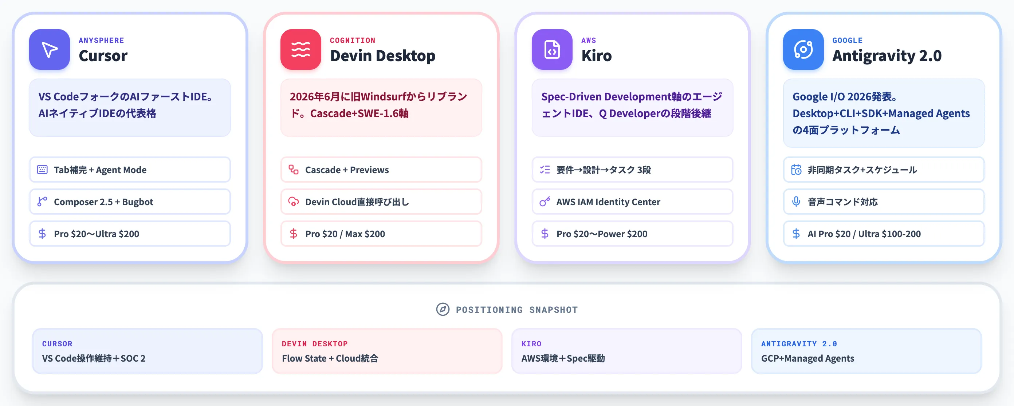The height and width of the screenshot is (406, 1014).
Task: Click the GCP+Managed Agents text
Action: tap(807, 358)
